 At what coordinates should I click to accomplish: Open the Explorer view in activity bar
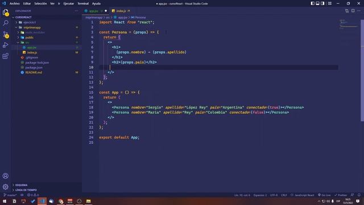[6, 13]
